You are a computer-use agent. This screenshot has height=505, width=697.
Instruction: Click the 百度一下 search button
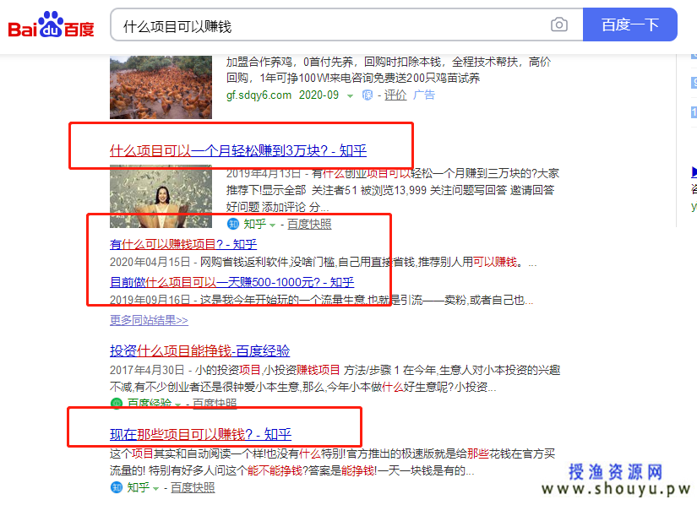[x=630, y=24]
